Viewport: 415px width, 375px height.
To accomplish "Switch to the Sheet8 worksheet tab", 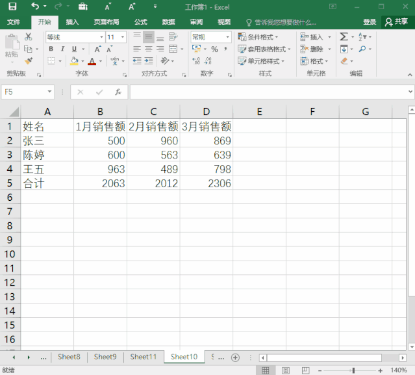I will coord(69,357).
